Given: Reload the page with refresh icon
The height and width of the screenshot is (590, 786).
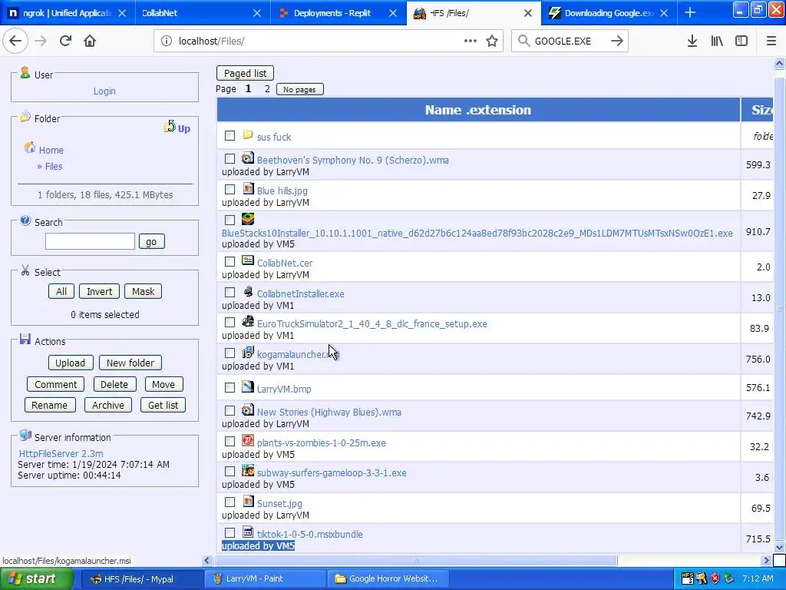Looking at the screenshot, I should pyautogui.click(x=65, y=41).
